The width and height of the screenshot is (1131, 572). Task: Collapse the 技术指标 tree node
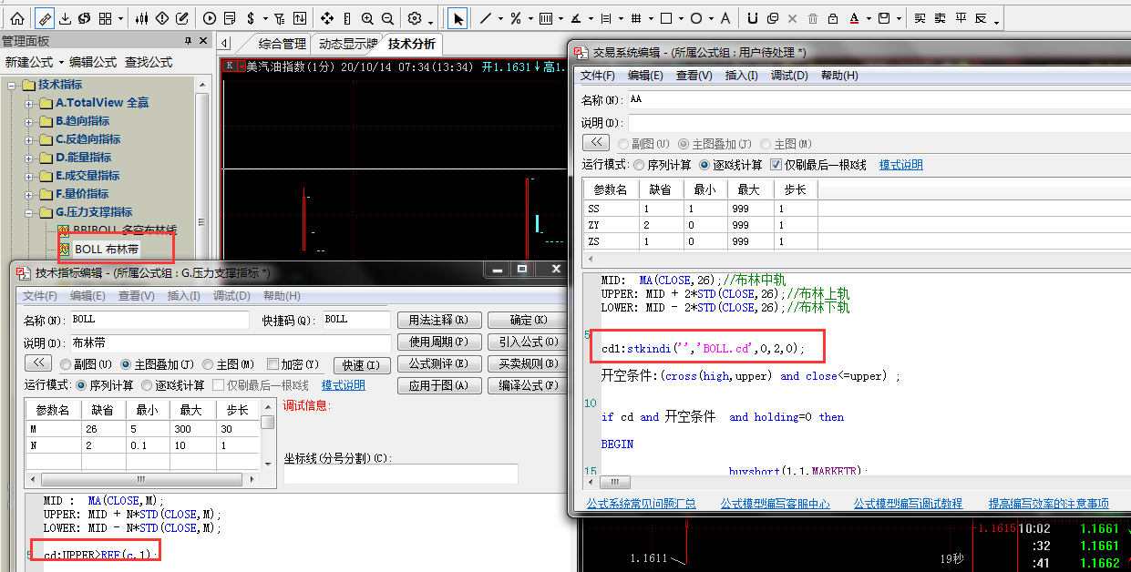pyautogui.click(x=12, y=85)
